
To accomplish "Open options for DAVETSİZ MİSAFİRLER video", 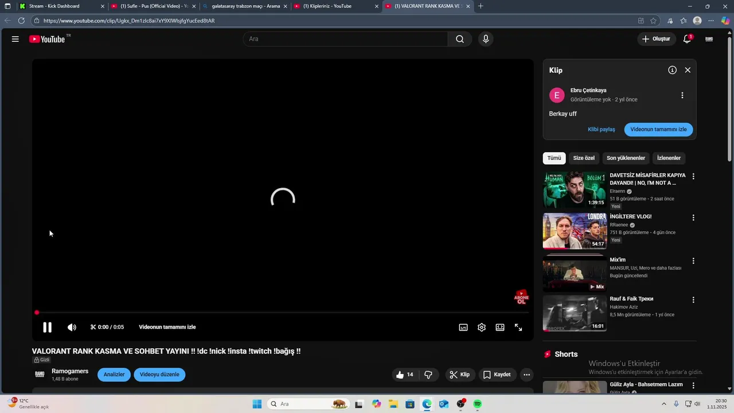I will (x=693, y=177).
